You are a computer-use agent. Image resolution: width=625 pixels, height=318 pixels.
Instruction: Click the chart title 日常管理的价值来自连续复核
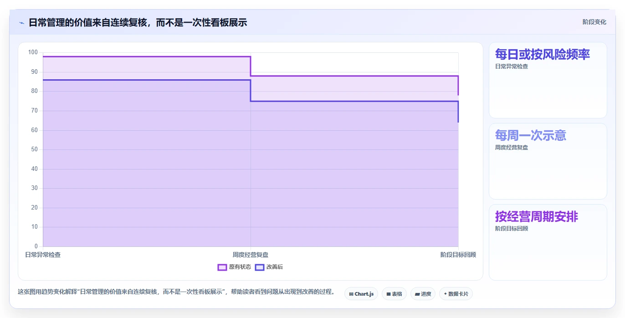[88, 22]
